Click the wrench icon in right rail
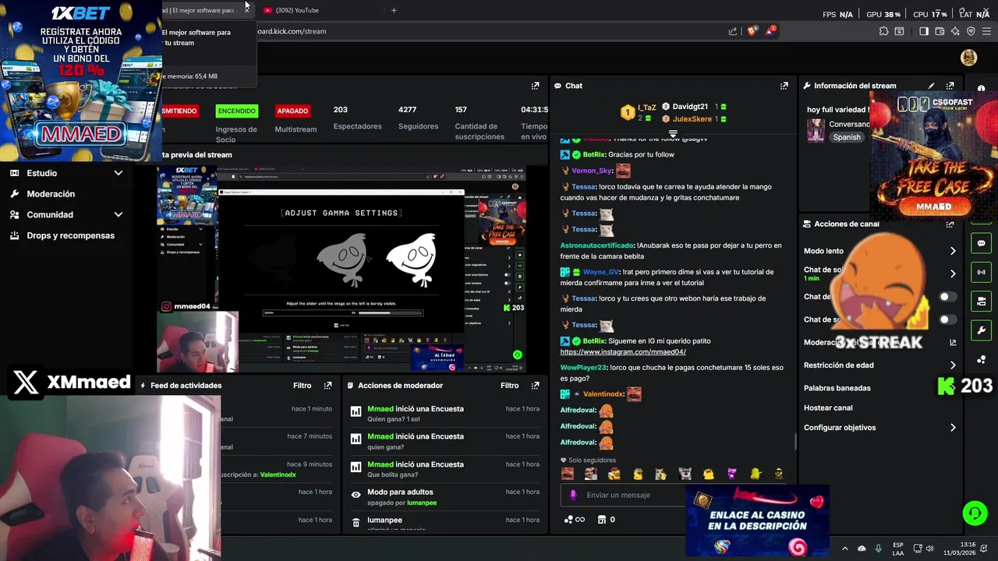The width and height of the screenshot is (998, 561). click(x=981, y=330)
